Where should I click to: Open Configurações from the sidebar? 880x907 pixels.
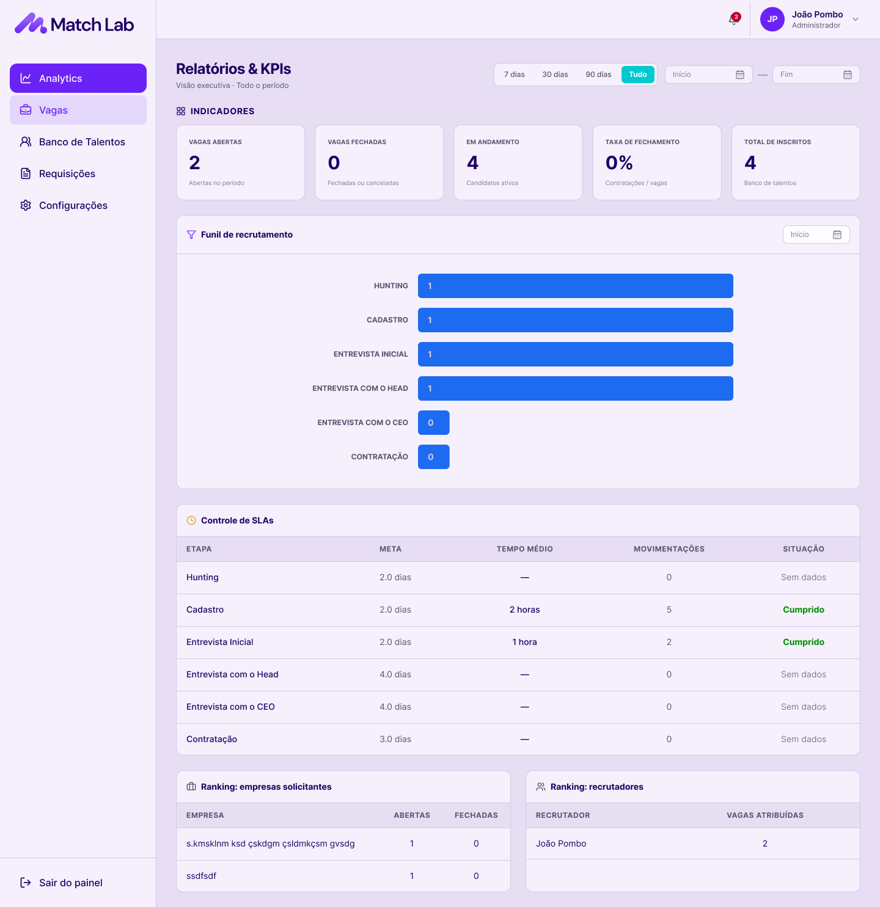point(78,205)
